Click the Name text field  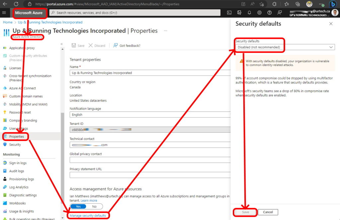pos(150,73)
